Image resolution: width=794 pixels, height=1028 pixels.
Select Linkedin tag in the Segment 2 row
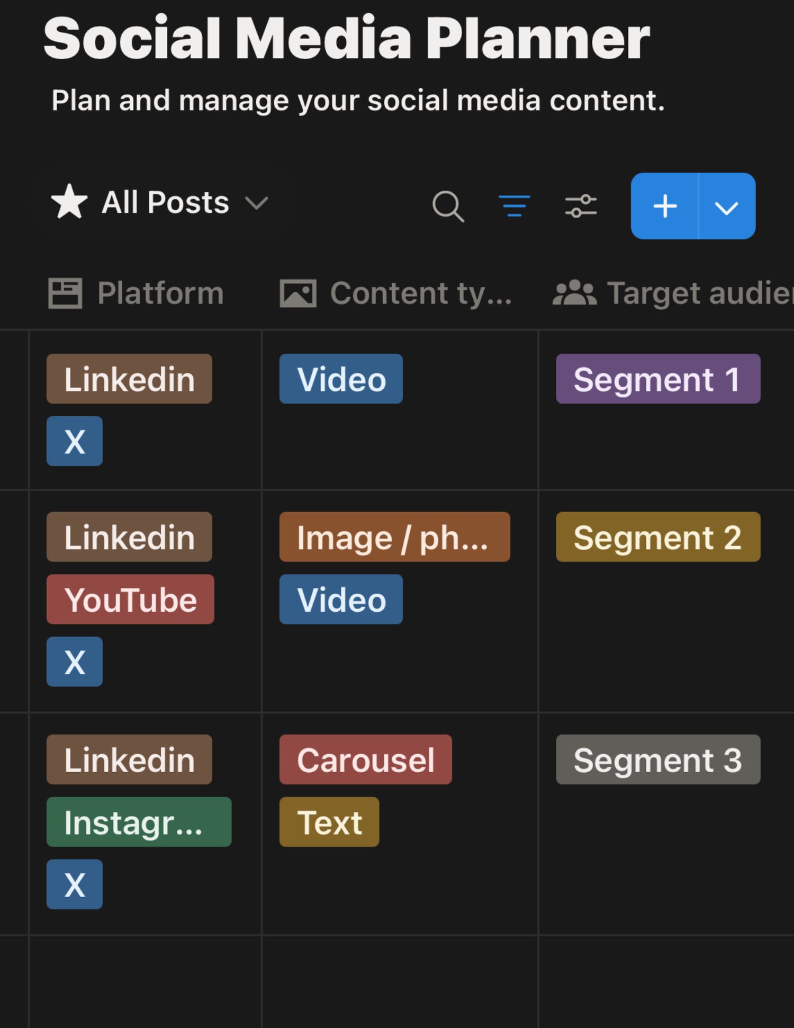pos(129,537)
